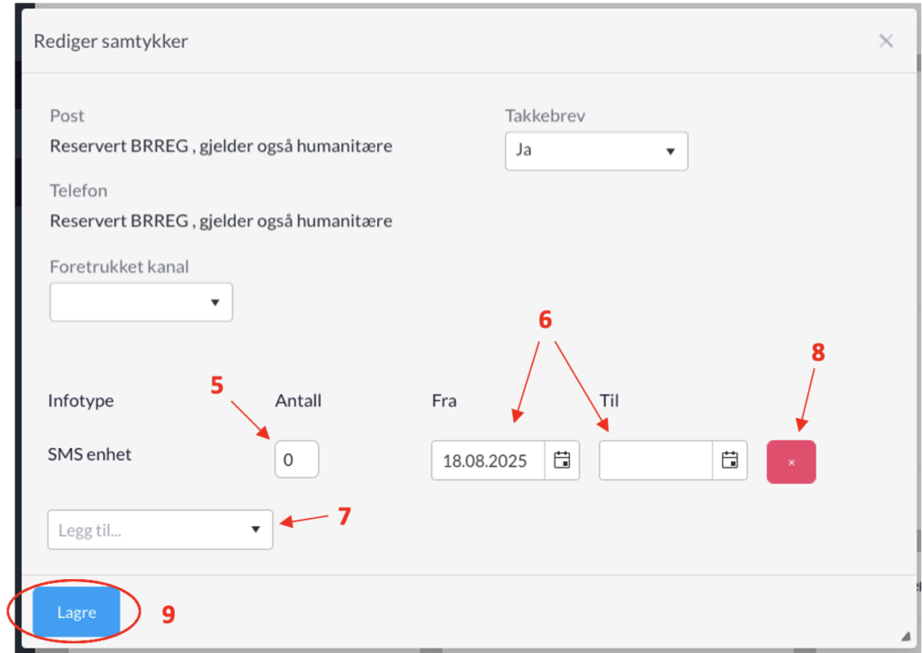Click the Antall column header
Viewport: 922px width, 653px height.
tap(298, 400)
